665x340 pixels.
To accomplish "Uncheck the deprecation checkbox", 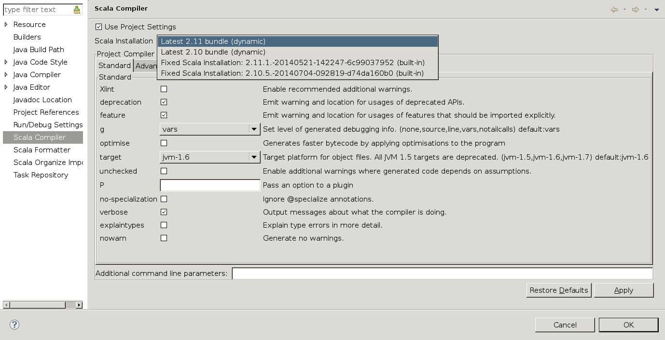I will pos(164,102).
